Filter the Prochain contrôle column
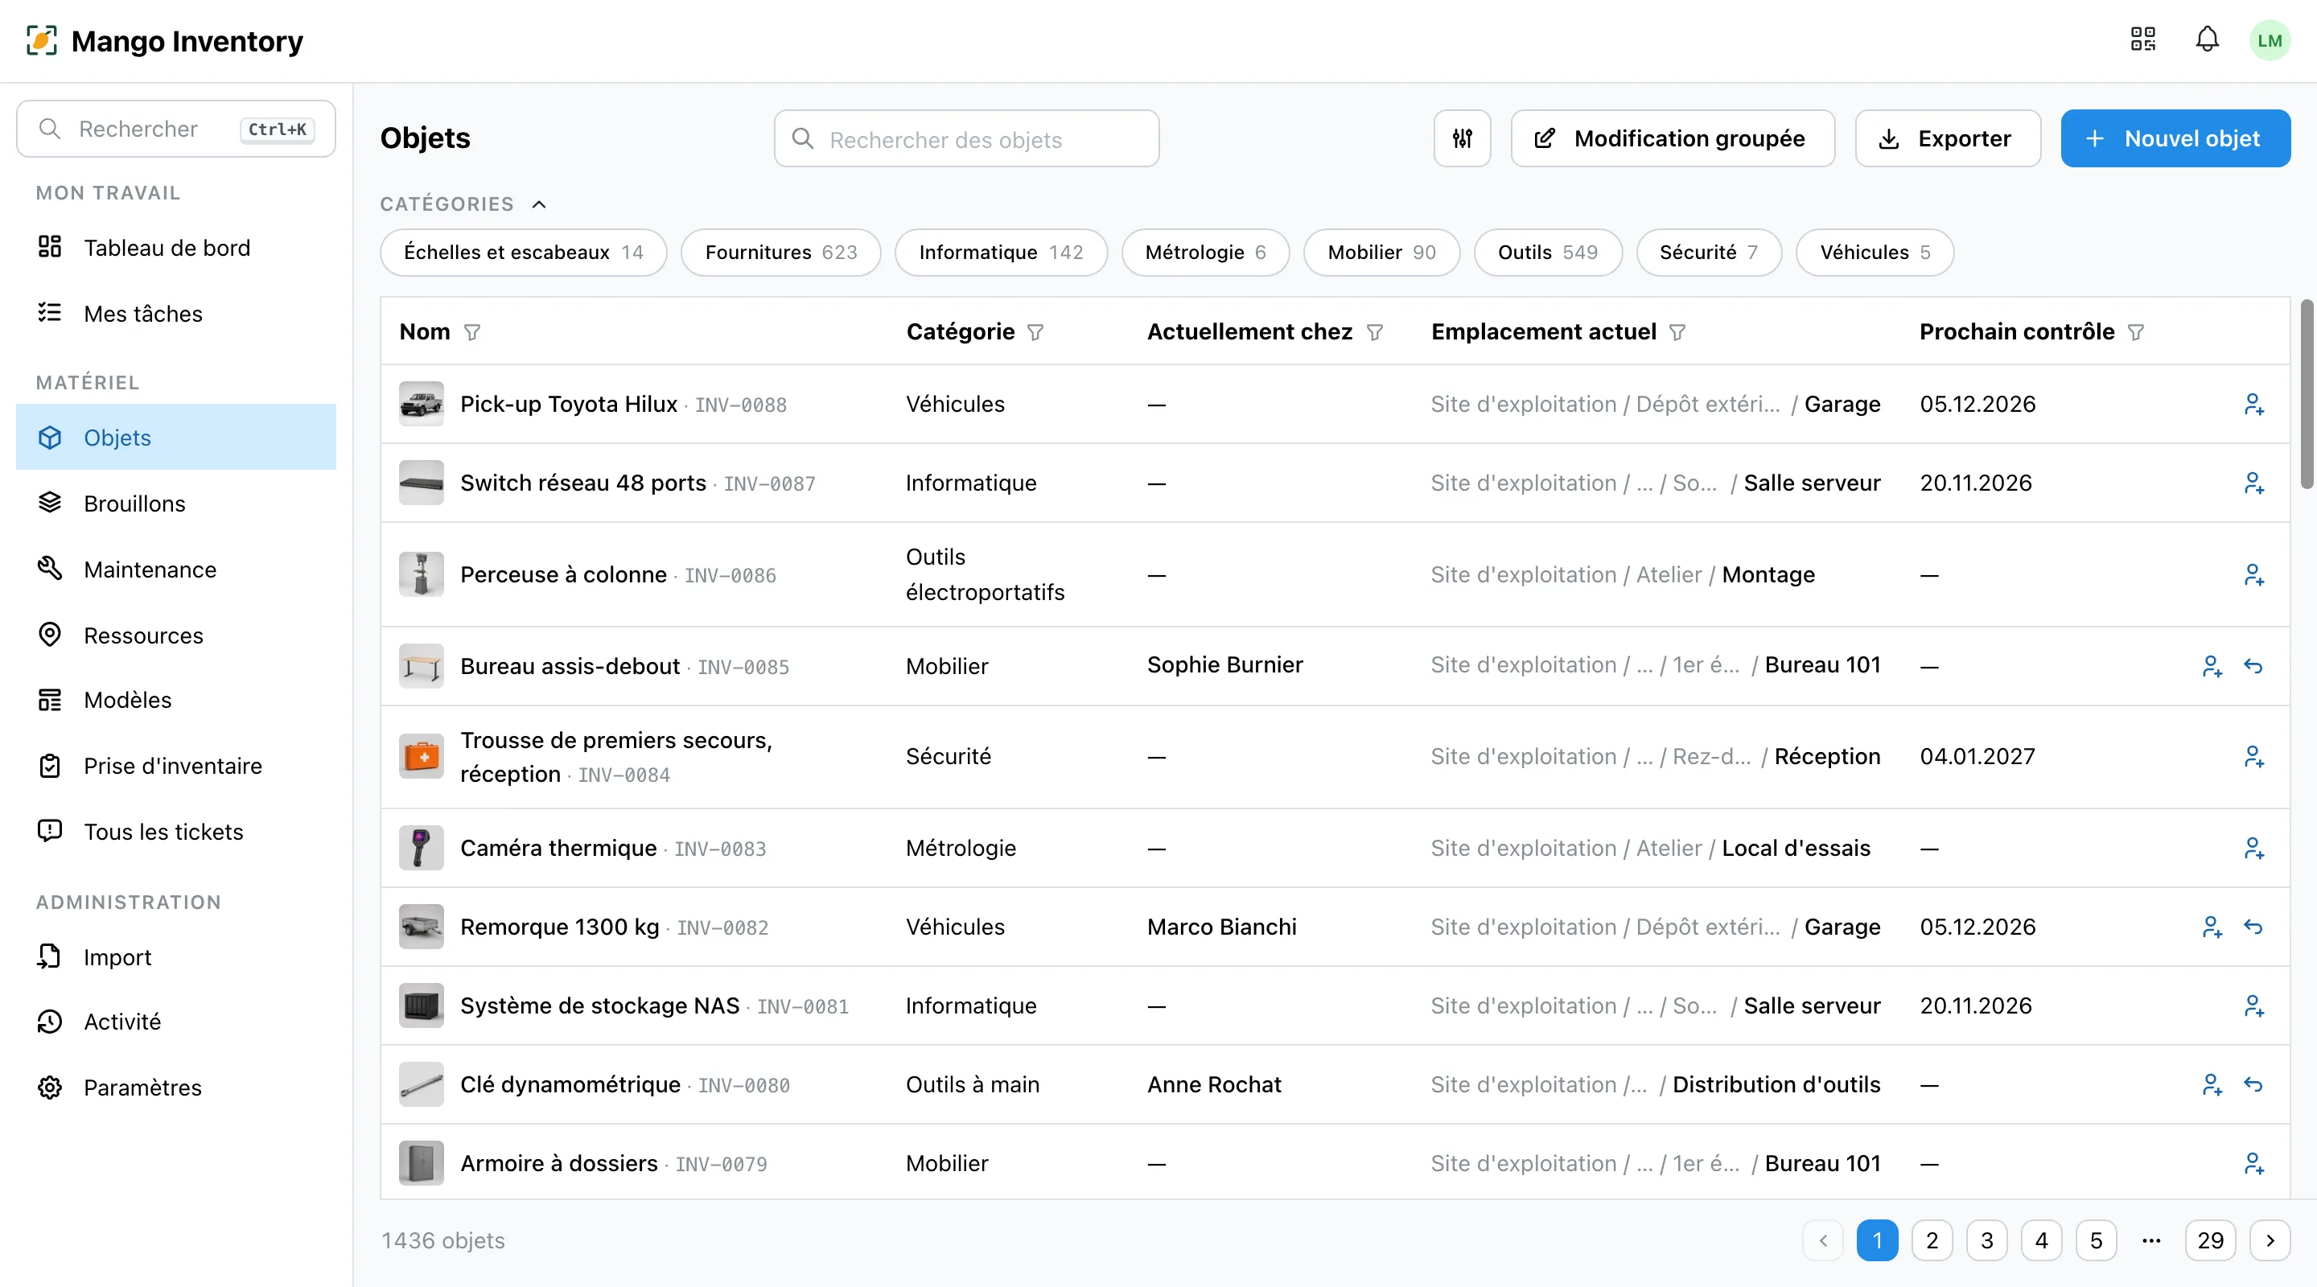 (x=2135, y=333)
